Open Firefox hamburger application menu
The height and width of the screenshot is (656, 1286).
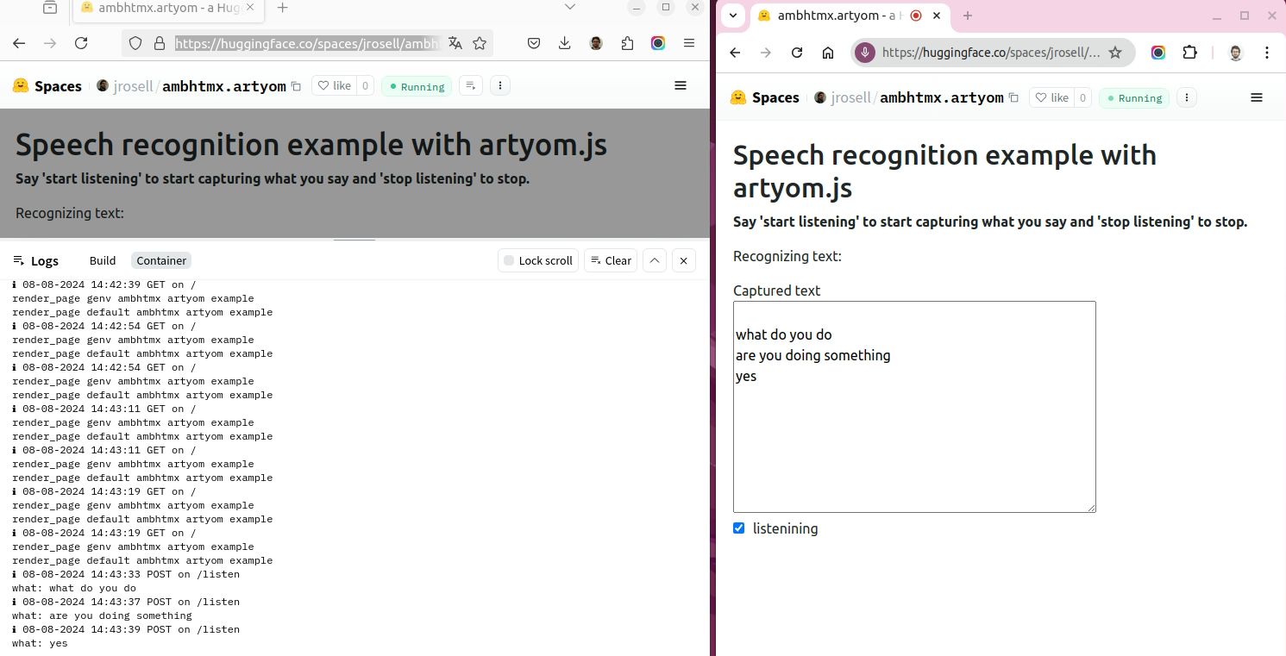[x=689, y=43]
